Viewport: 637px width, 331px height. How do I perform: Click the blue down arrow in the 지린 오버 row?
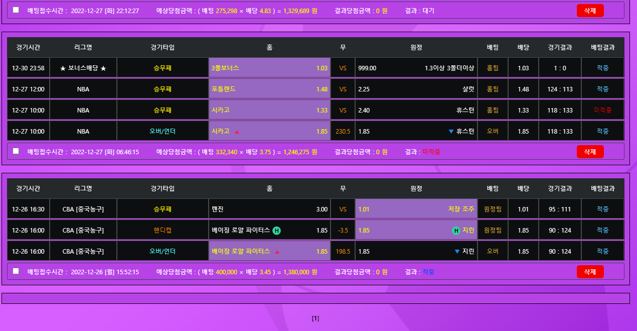pos(457,252)
